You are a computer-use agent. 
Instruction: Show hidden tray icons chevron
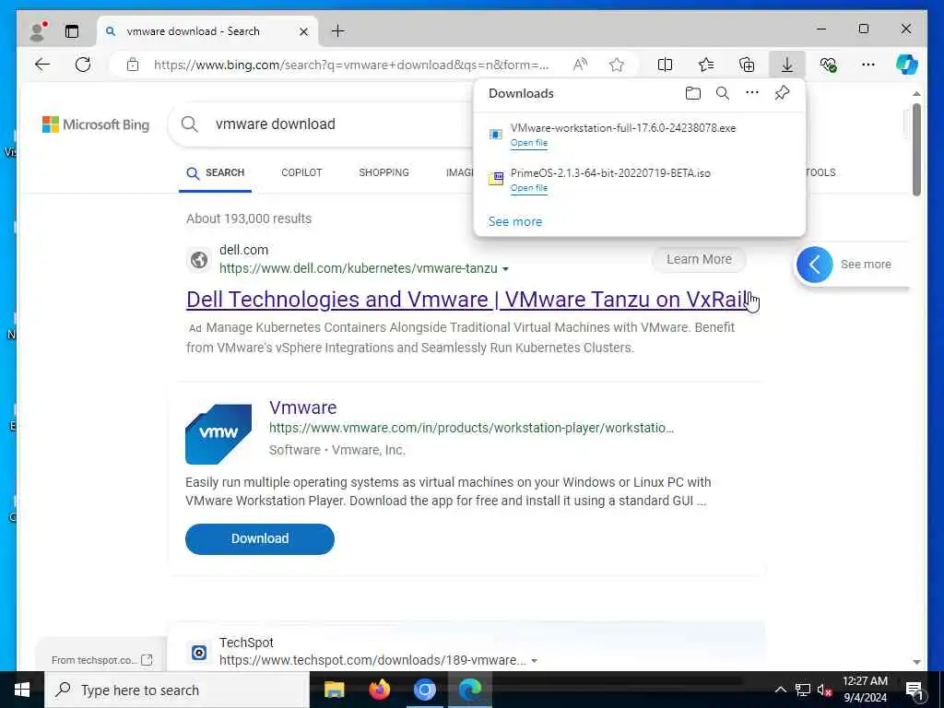point(780,690)
